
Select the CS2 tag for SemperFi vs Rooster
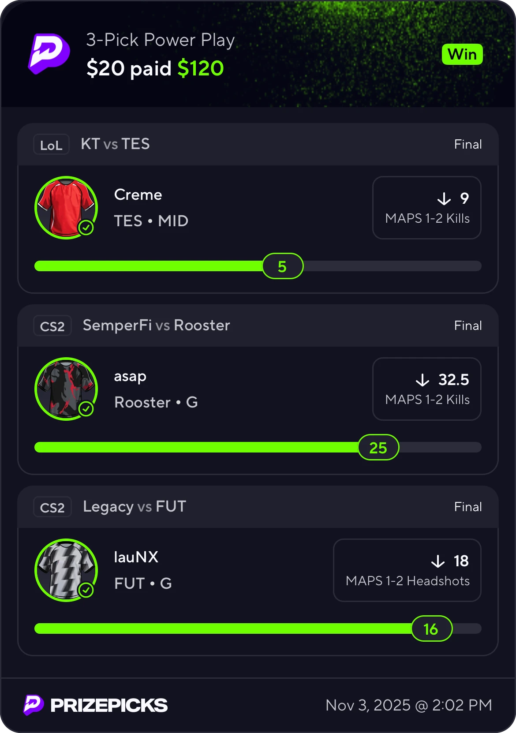(52, 326)
